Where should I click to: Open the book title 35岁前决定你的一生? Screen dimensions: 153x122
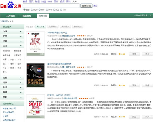(57, 33)
